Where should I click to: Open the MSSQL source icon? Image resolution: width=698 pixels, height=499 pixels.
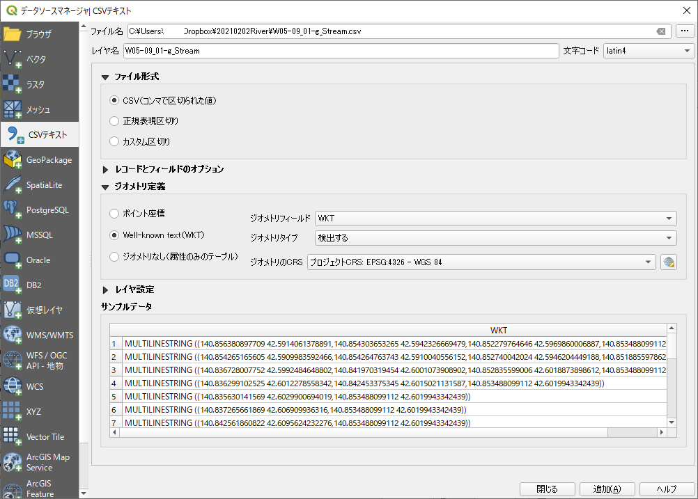click(x=13, y=235)
